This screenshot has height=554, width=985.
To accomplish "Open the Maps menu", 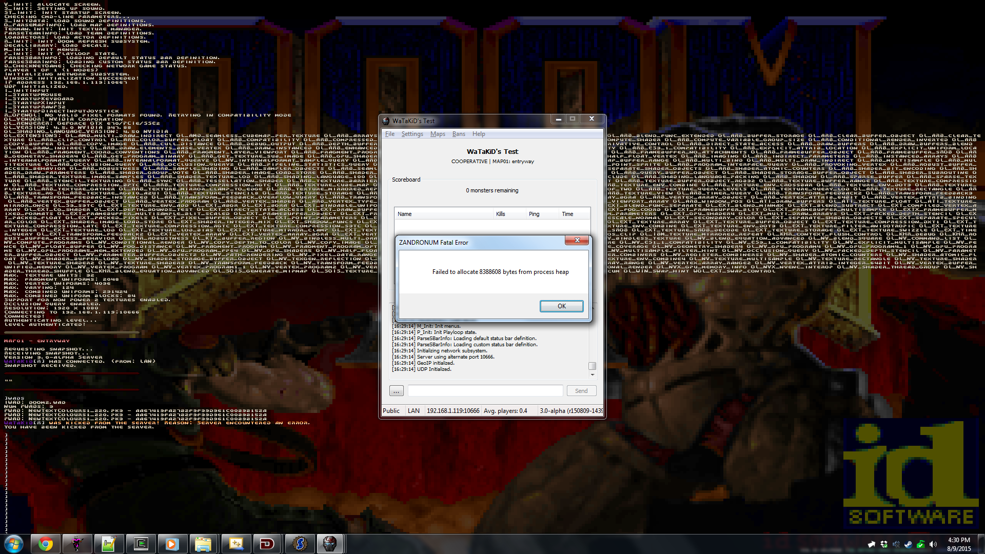I will 438,134.
